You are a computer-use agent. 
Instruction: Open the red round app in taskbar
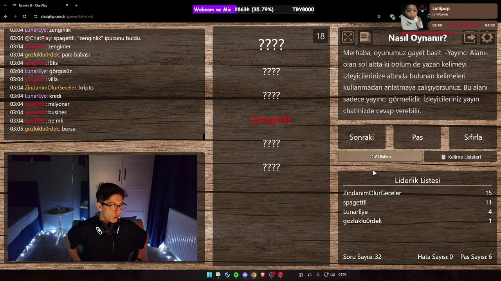(280, 275)
